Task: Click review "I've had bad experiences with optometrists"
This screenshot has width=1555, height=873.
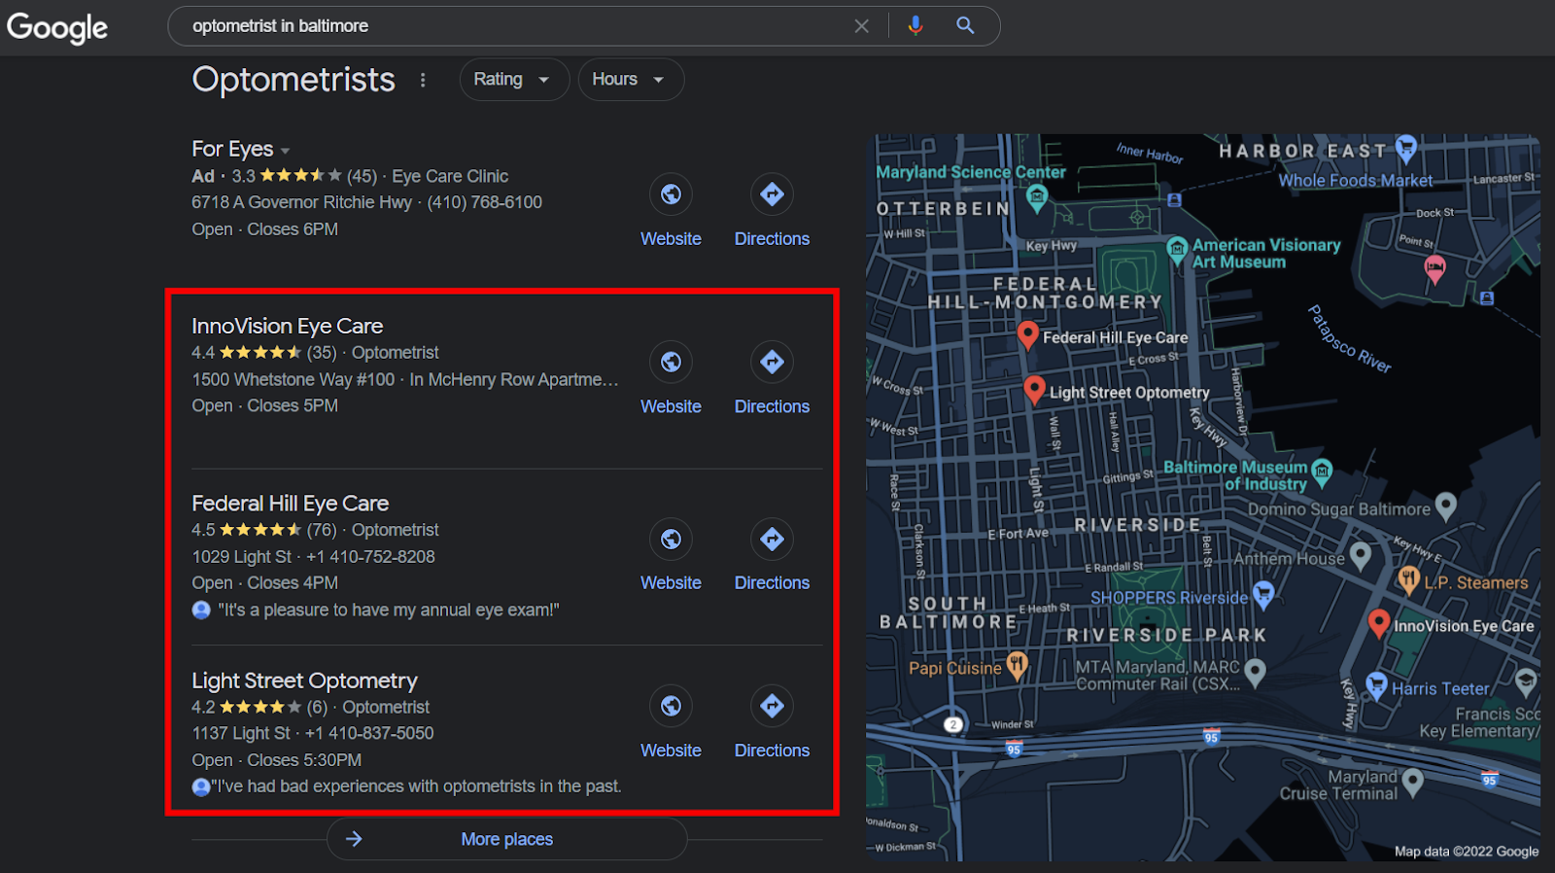Action: coord(417,786)
